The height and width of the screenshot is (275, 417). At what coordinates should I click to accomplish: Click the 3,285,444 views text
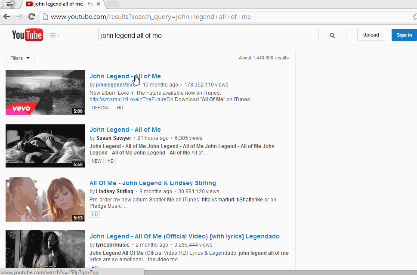[193, 245]
